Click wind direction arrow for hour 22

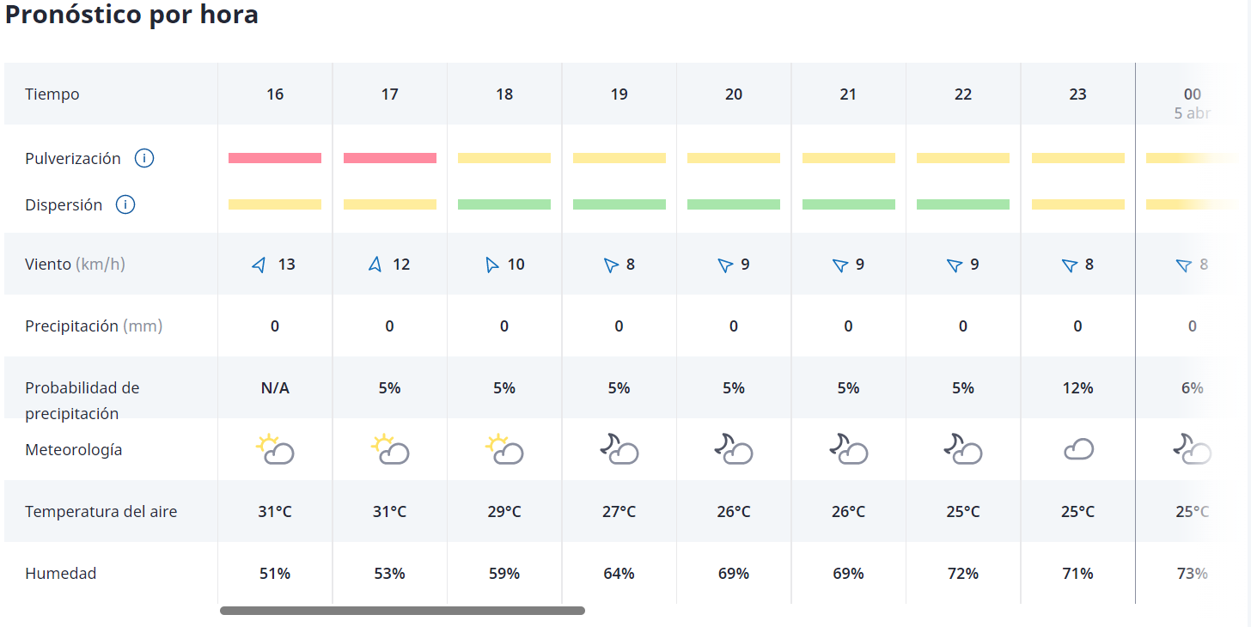click(x=955, y=265)
